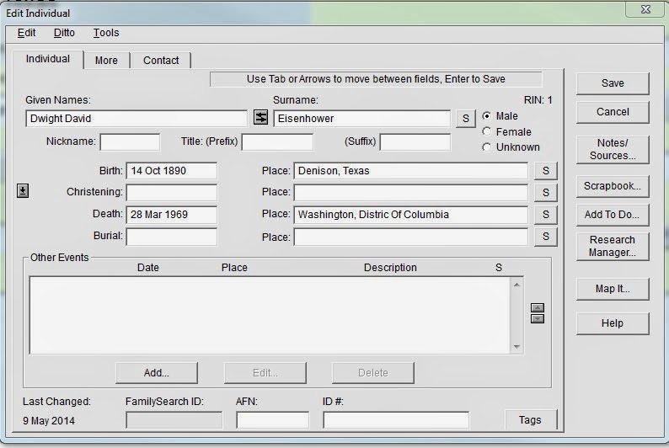This screenshot has width=669, height=448.
Task: Click the Last Changed date 9 May 2014
Action: point(49,421)
